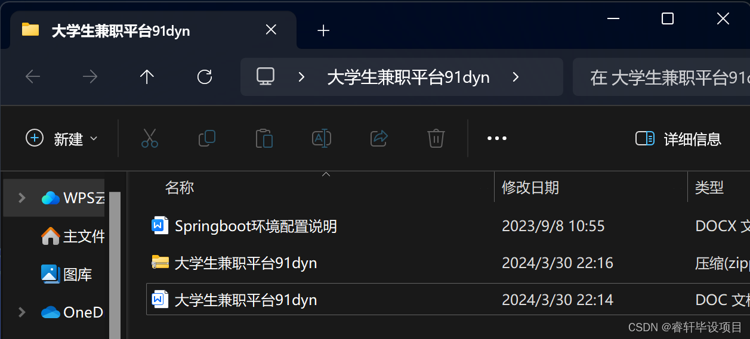
Task: Click the Delete trash can icon
Action: tap(436, 139)
